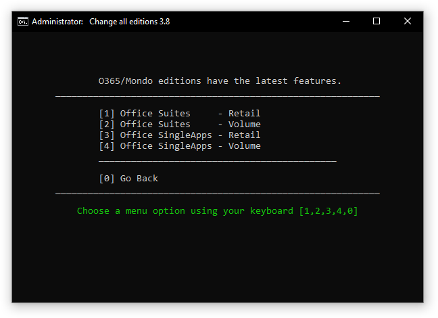Close the Administrator console window
Screen dimensions: 438x318
click(408, 21)
